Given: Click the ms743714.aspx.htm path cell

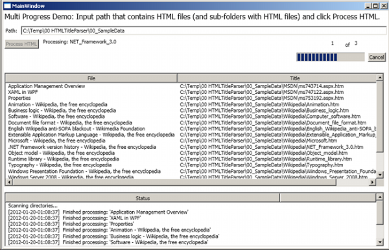Looking at the screenshot, I should tap(262, 86).
